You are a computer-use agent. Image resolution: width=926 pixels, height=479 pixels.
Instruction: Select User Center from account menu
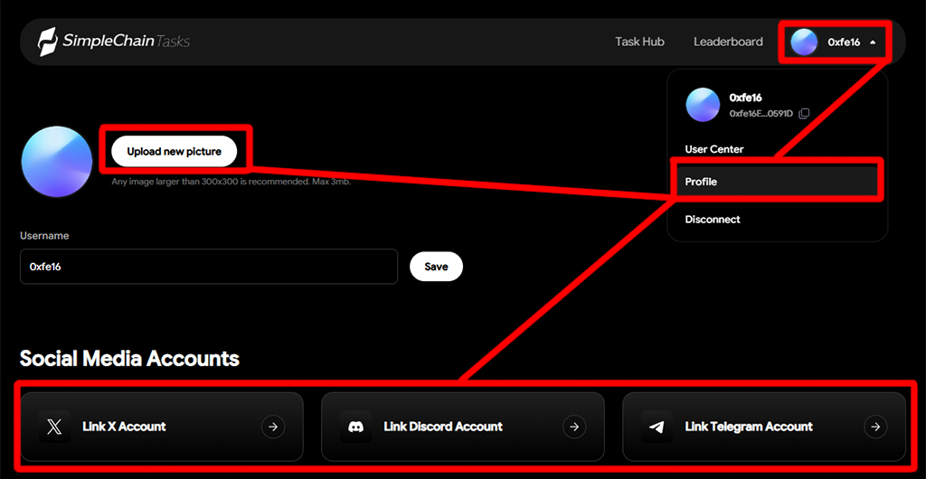pos(714,149)
